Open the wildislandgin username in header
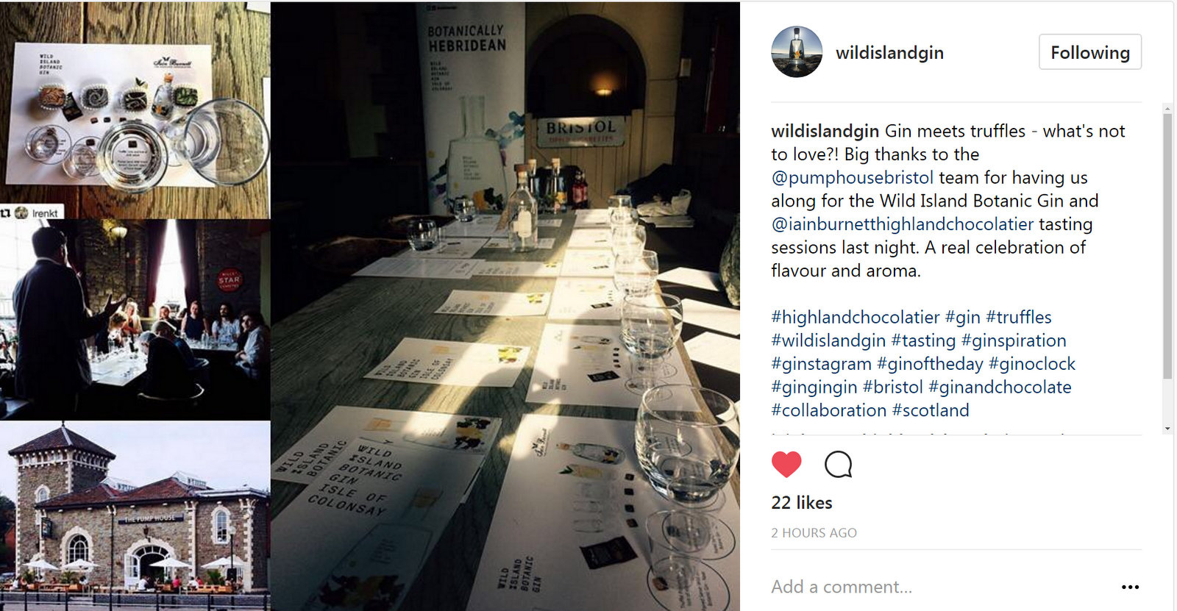The height and width of the screenshot is (611, 1177). point(889,53)
